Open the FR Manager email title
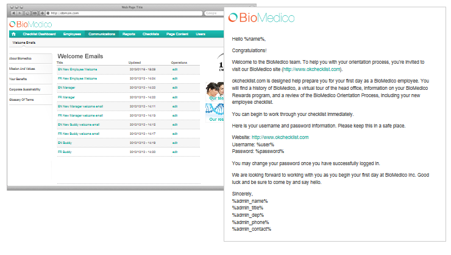The height and width of the screenshot is (255, 451). click(66, 97)
